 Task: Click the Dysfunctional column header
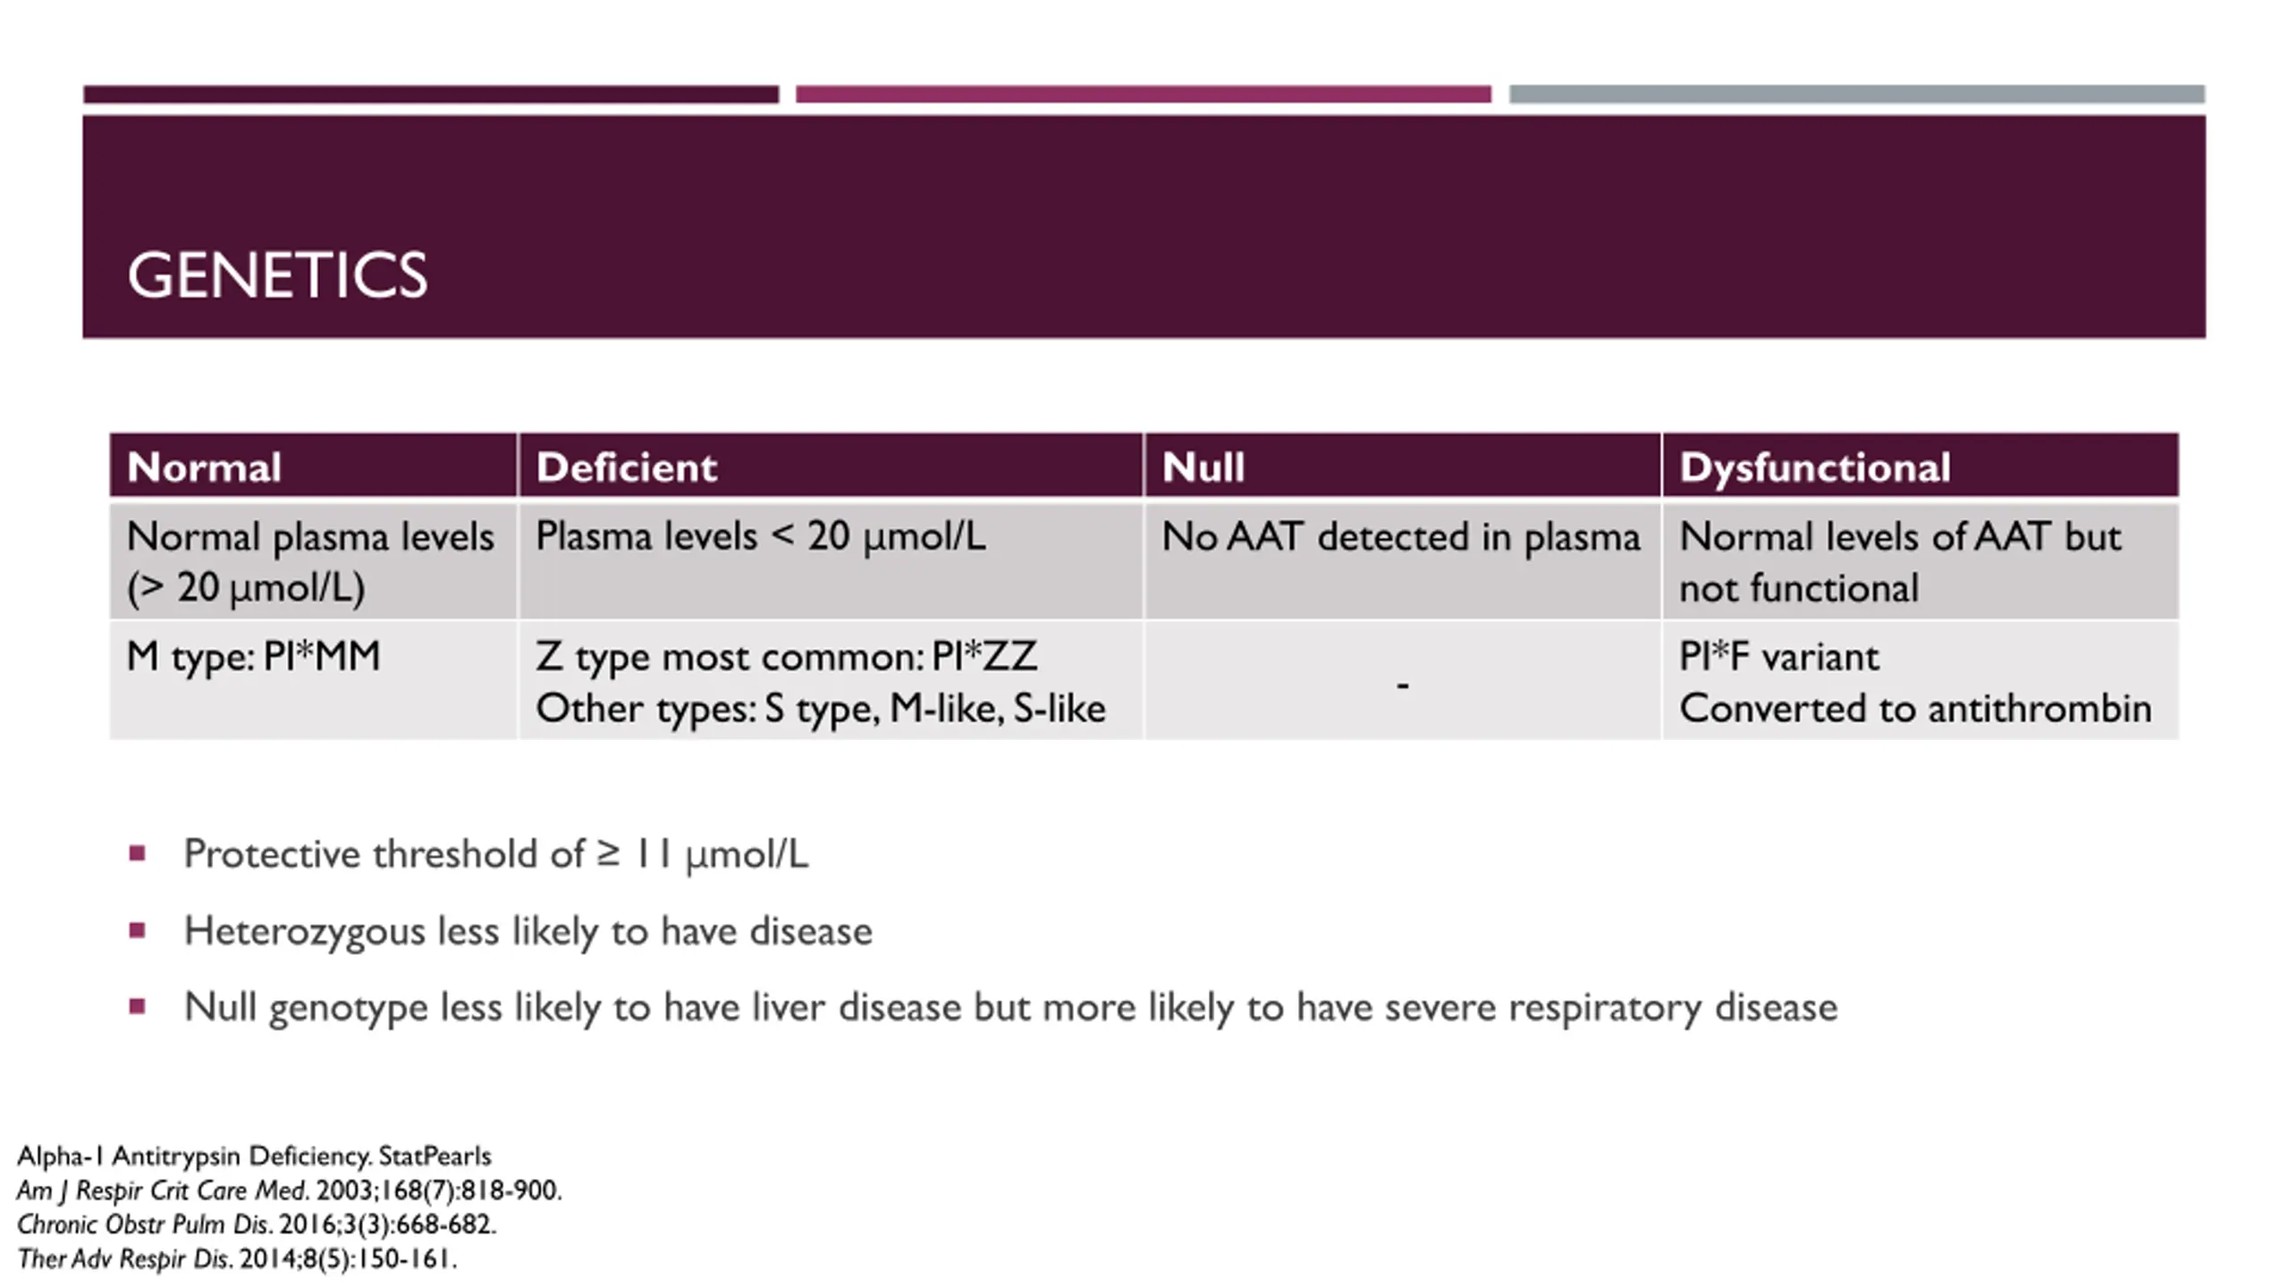click(x=1814, y=467)
